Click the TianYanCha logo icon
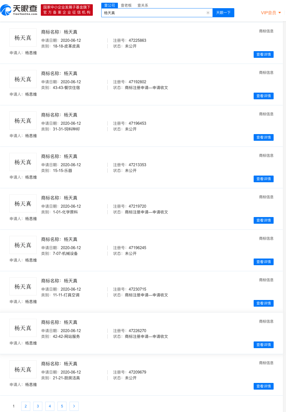The image size is (286, 412). [x=6, y=10]
